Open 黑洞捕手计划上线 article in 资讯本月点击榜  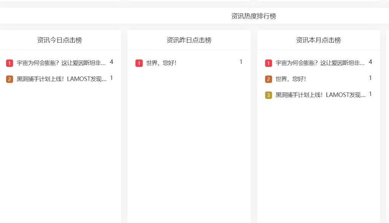point(321,95)
